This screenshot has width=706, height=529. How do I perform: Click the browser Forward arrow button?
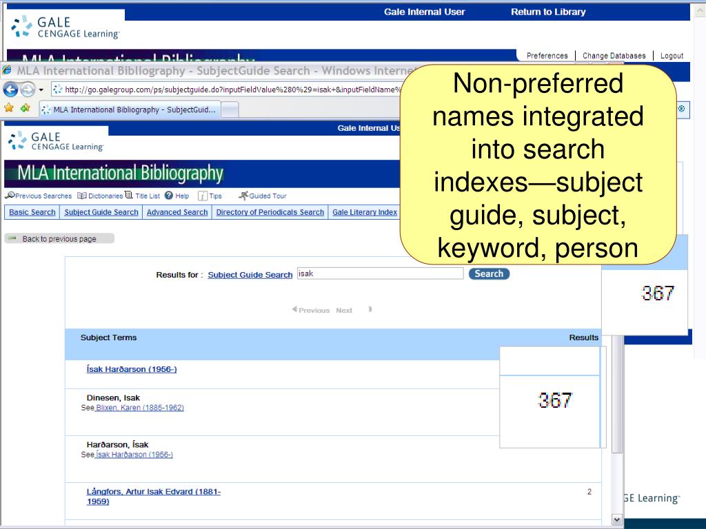click(x=28, y=90)
